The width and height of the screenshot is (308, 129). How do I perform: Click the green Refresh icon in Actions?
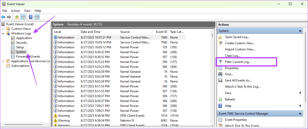(220, 100)
